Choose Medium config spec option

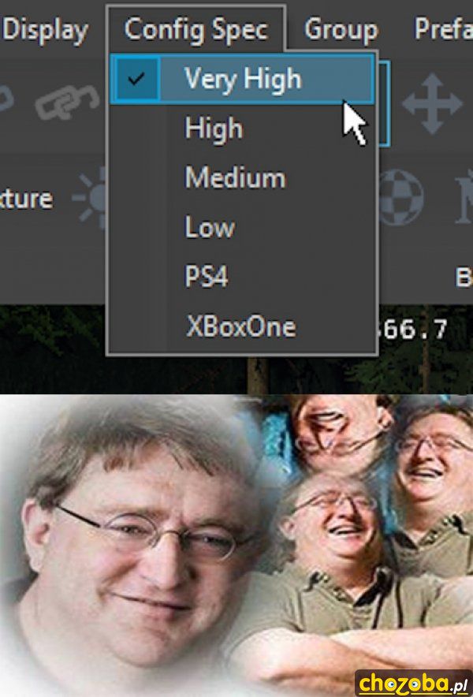(242, 177)
